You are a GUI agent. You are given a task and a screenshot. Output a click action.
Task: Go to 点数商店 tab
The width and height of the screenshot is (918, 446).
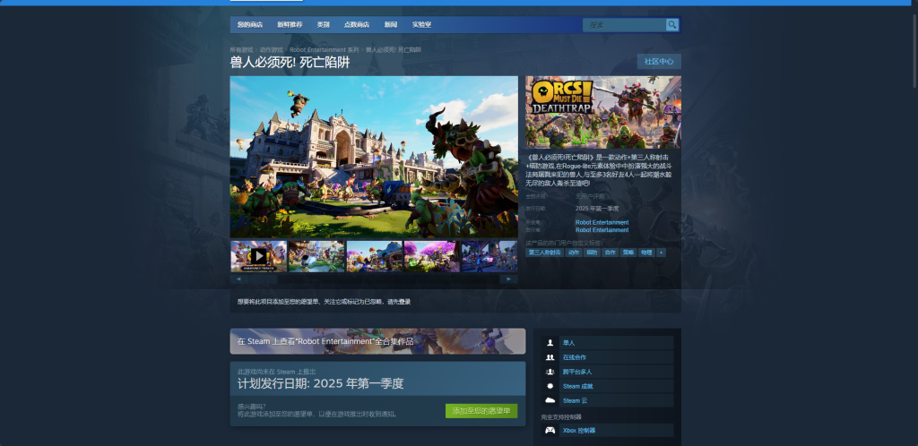pyautogui.click(x=357, y=24)
